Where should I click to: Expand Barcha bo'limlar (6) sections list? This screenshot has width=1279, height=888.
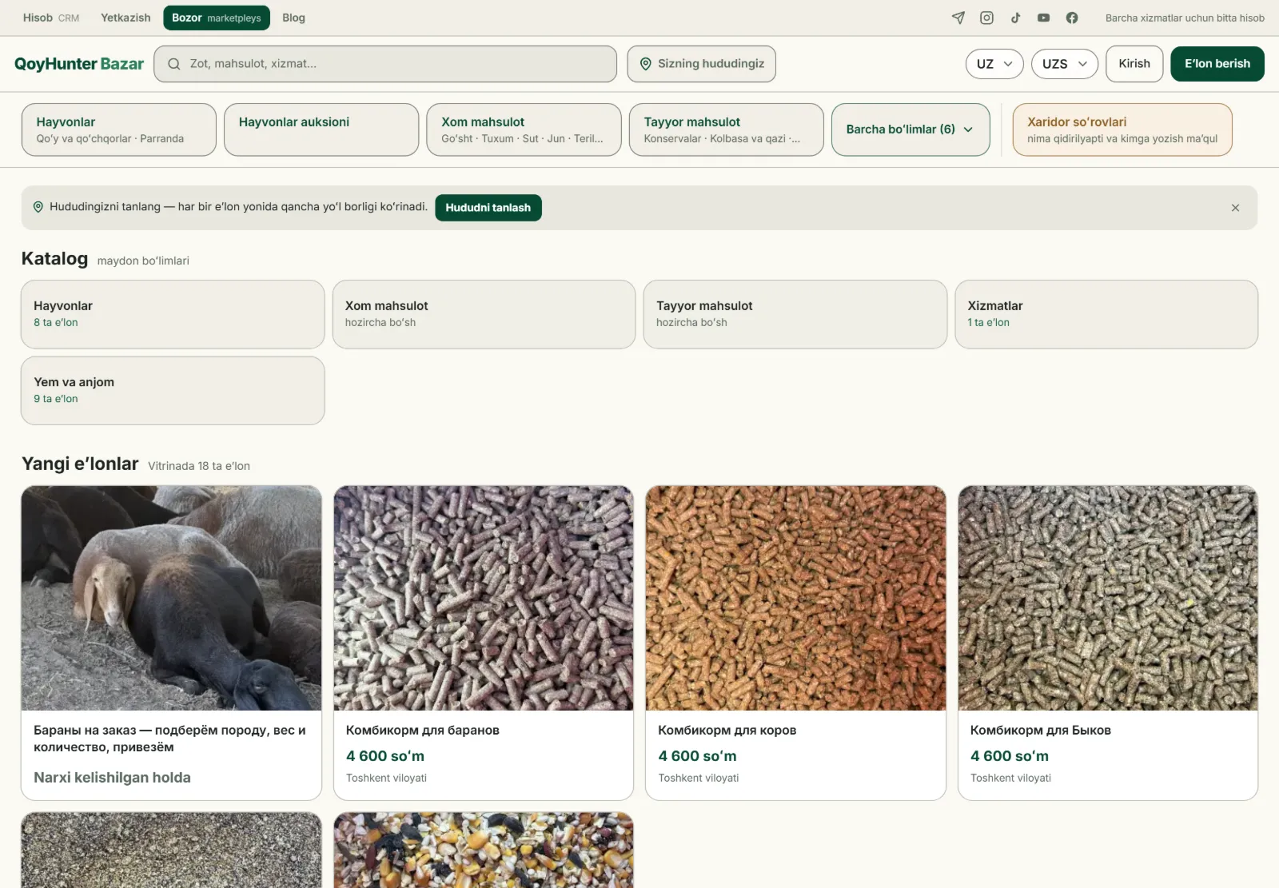pos(910,129)
